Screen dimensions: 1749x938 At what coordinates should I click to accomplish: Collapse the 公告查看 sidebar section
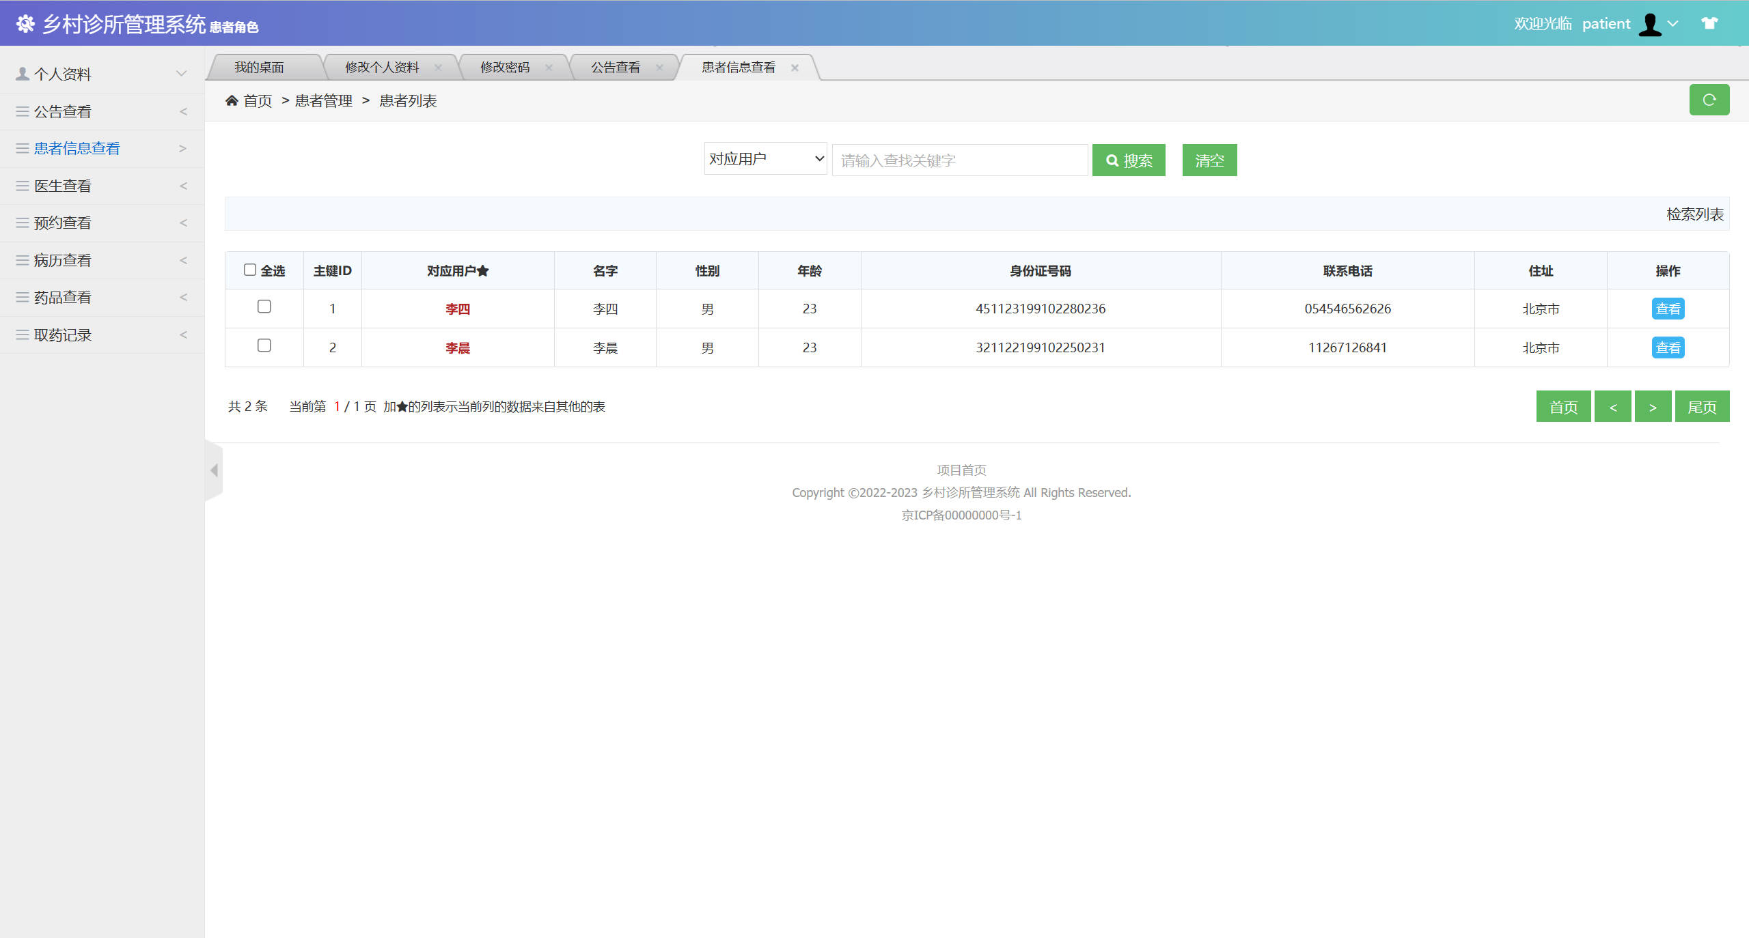tap(183, 111)
